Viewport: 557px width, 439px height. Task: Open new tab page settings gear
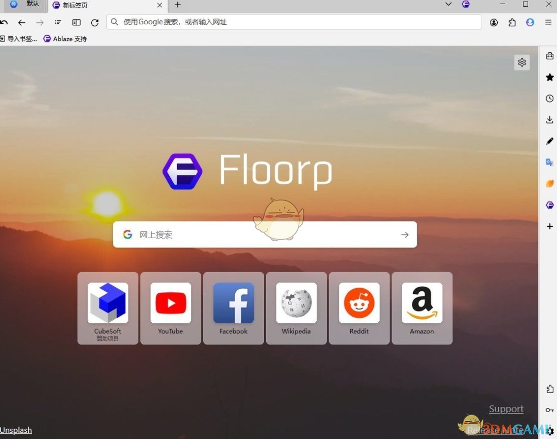click(522, 62)
